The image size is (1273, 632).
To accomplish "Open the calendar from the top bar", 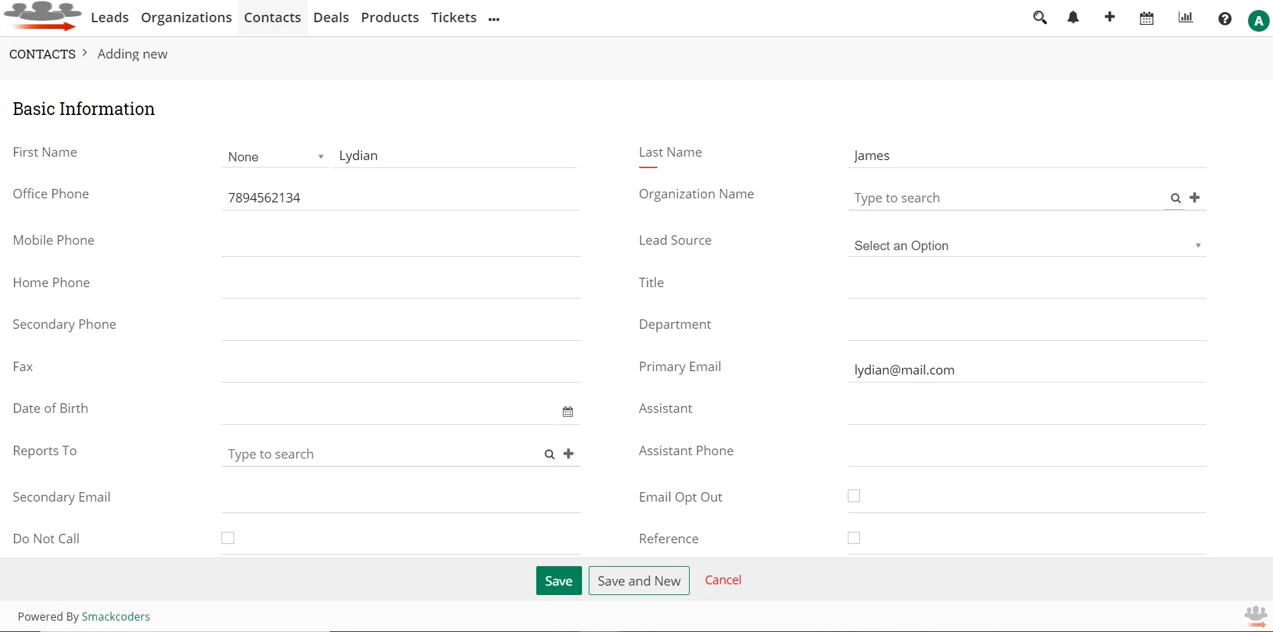I will click(1147, 18).
